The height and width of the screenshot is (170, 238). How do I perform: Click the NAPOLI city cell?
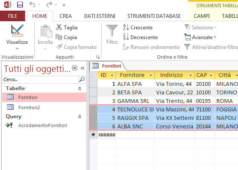(227, 118)
